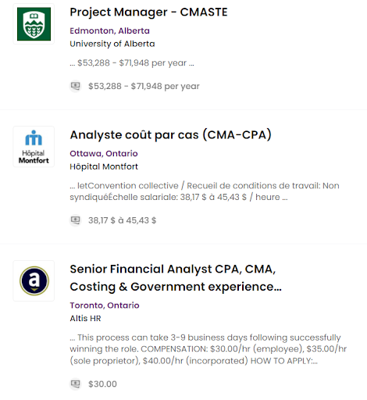Image resolution: width=367 pixels, height=400 pixels.
Task: Select the Ottawa, Ontario location link
Action: (x=104, y=153)
